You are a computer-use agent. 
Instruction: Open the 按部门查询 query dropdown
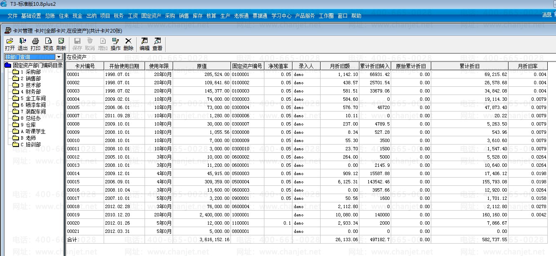(59, 57)
